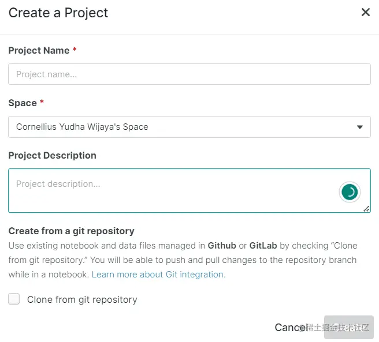Focus the Project name input field
The height and width of the screenshot is (342, 379).
click(189, 74)
